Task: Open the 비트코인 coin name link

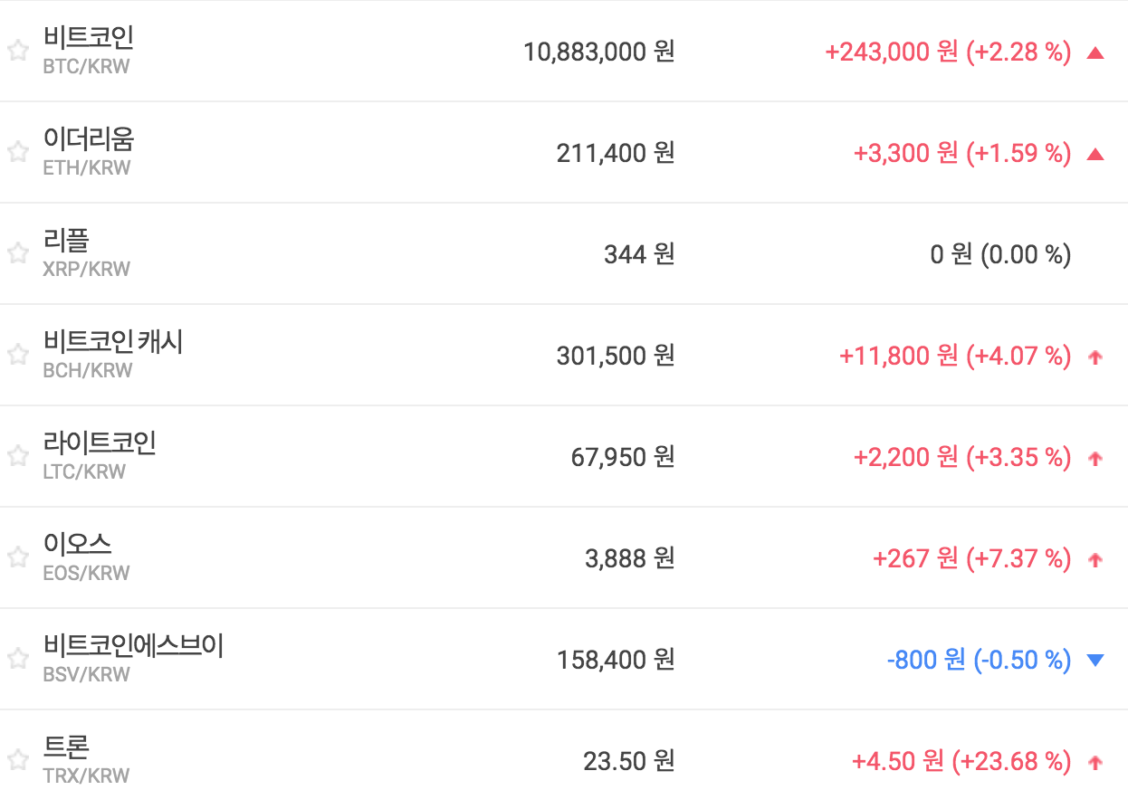Action: (x=89, y=38)
